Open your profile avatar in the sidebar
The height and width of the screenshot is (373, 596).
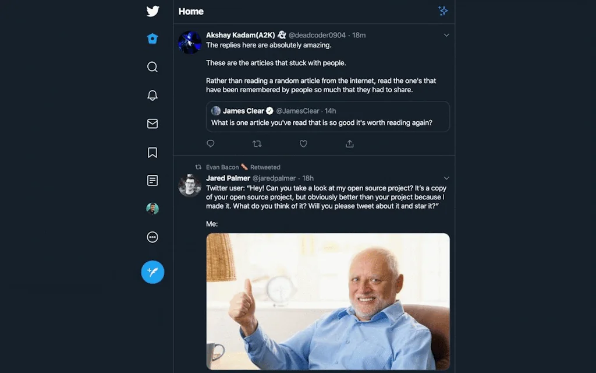[152, 209]
